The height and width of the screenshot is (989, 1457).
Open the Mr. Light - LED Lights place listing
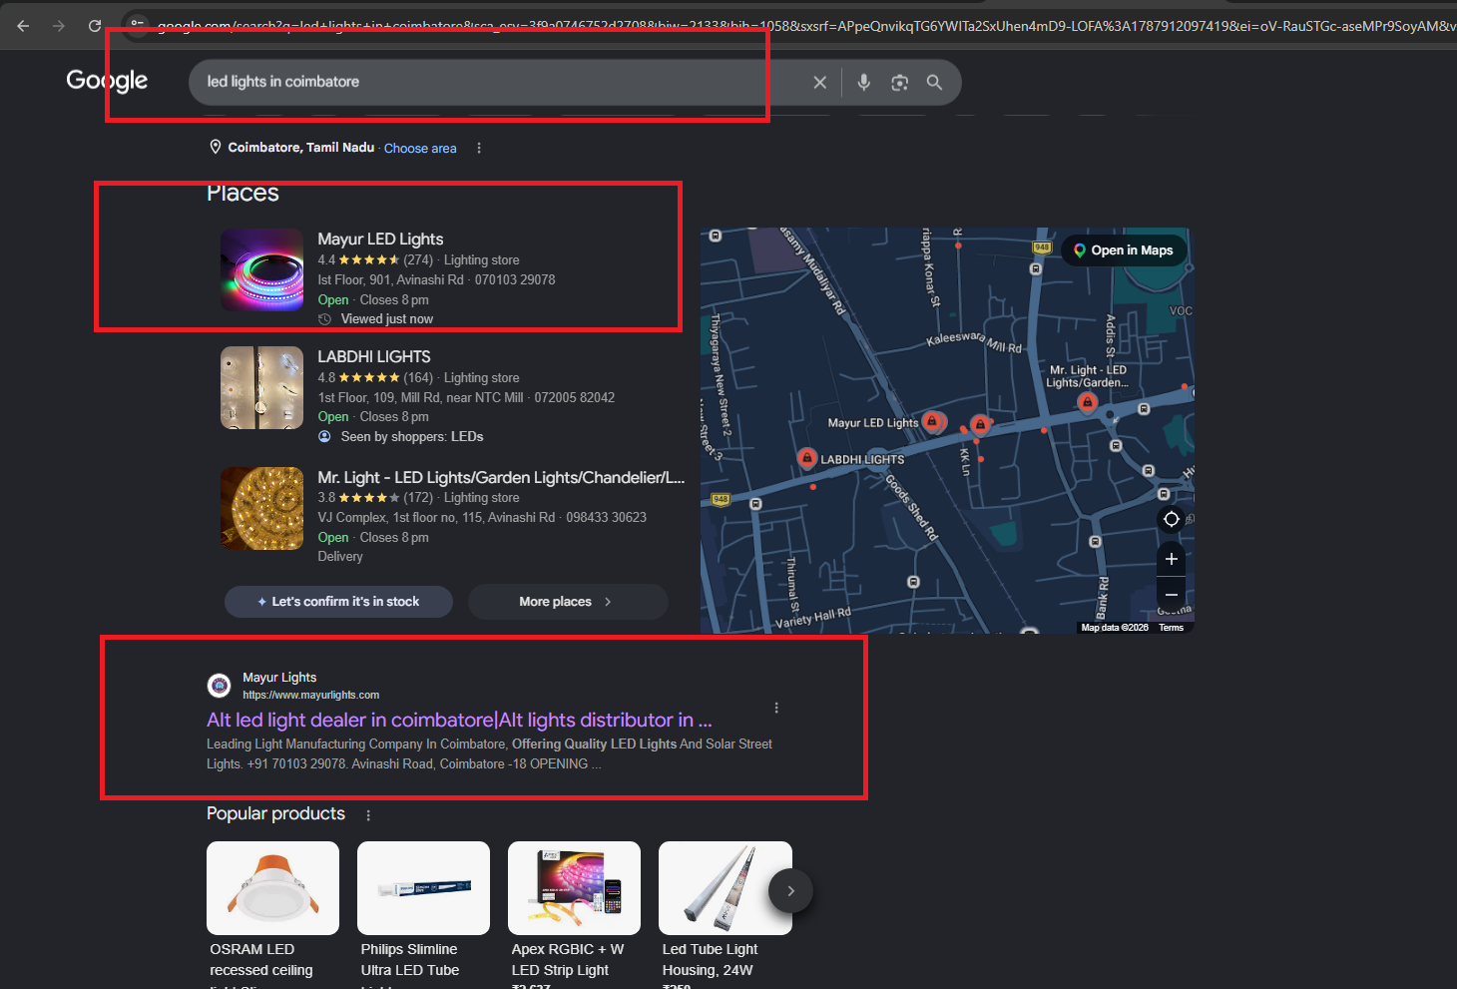[501, 477]
